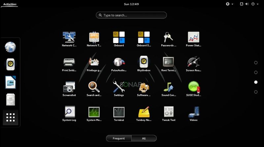Open the System Monitor app
Screen dimensions: 264x147
[94, 113]
